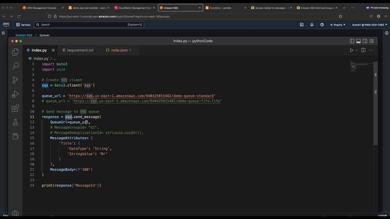Screen dimensions: 390x219
Task: Open AWS notifications bell
Action: 311,24
